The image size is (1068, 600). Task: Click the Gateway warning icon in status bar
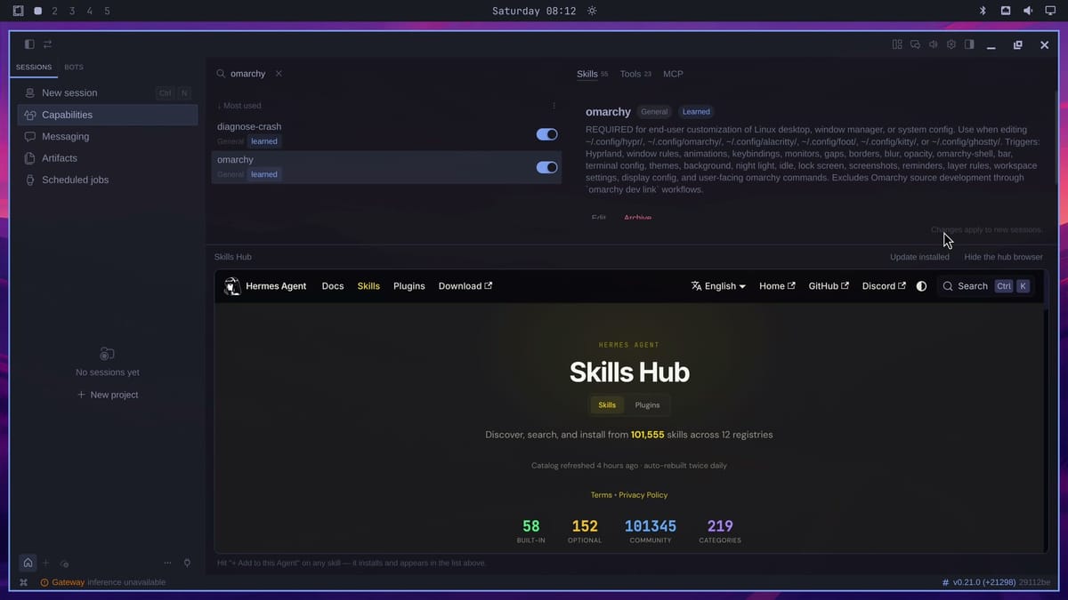[44, 582]
